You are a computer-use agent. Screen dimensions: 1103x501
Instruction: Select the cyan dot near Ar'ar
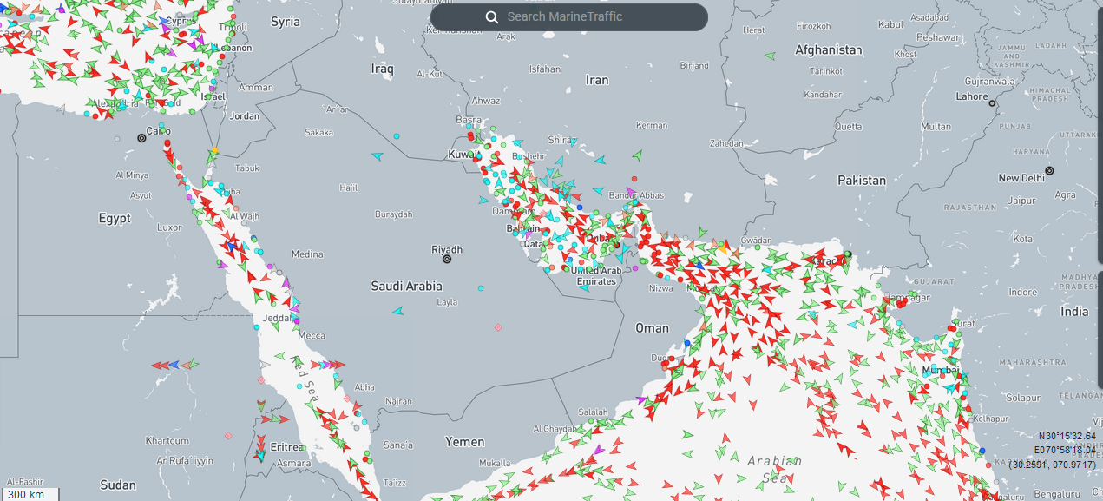click(x=396, y=136)
